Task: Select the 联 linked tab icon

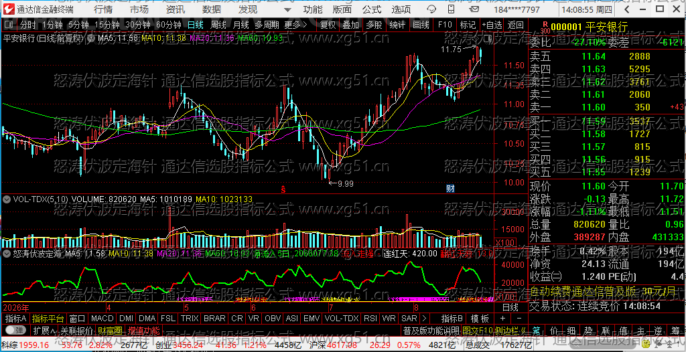Action: tap(606, 330)
